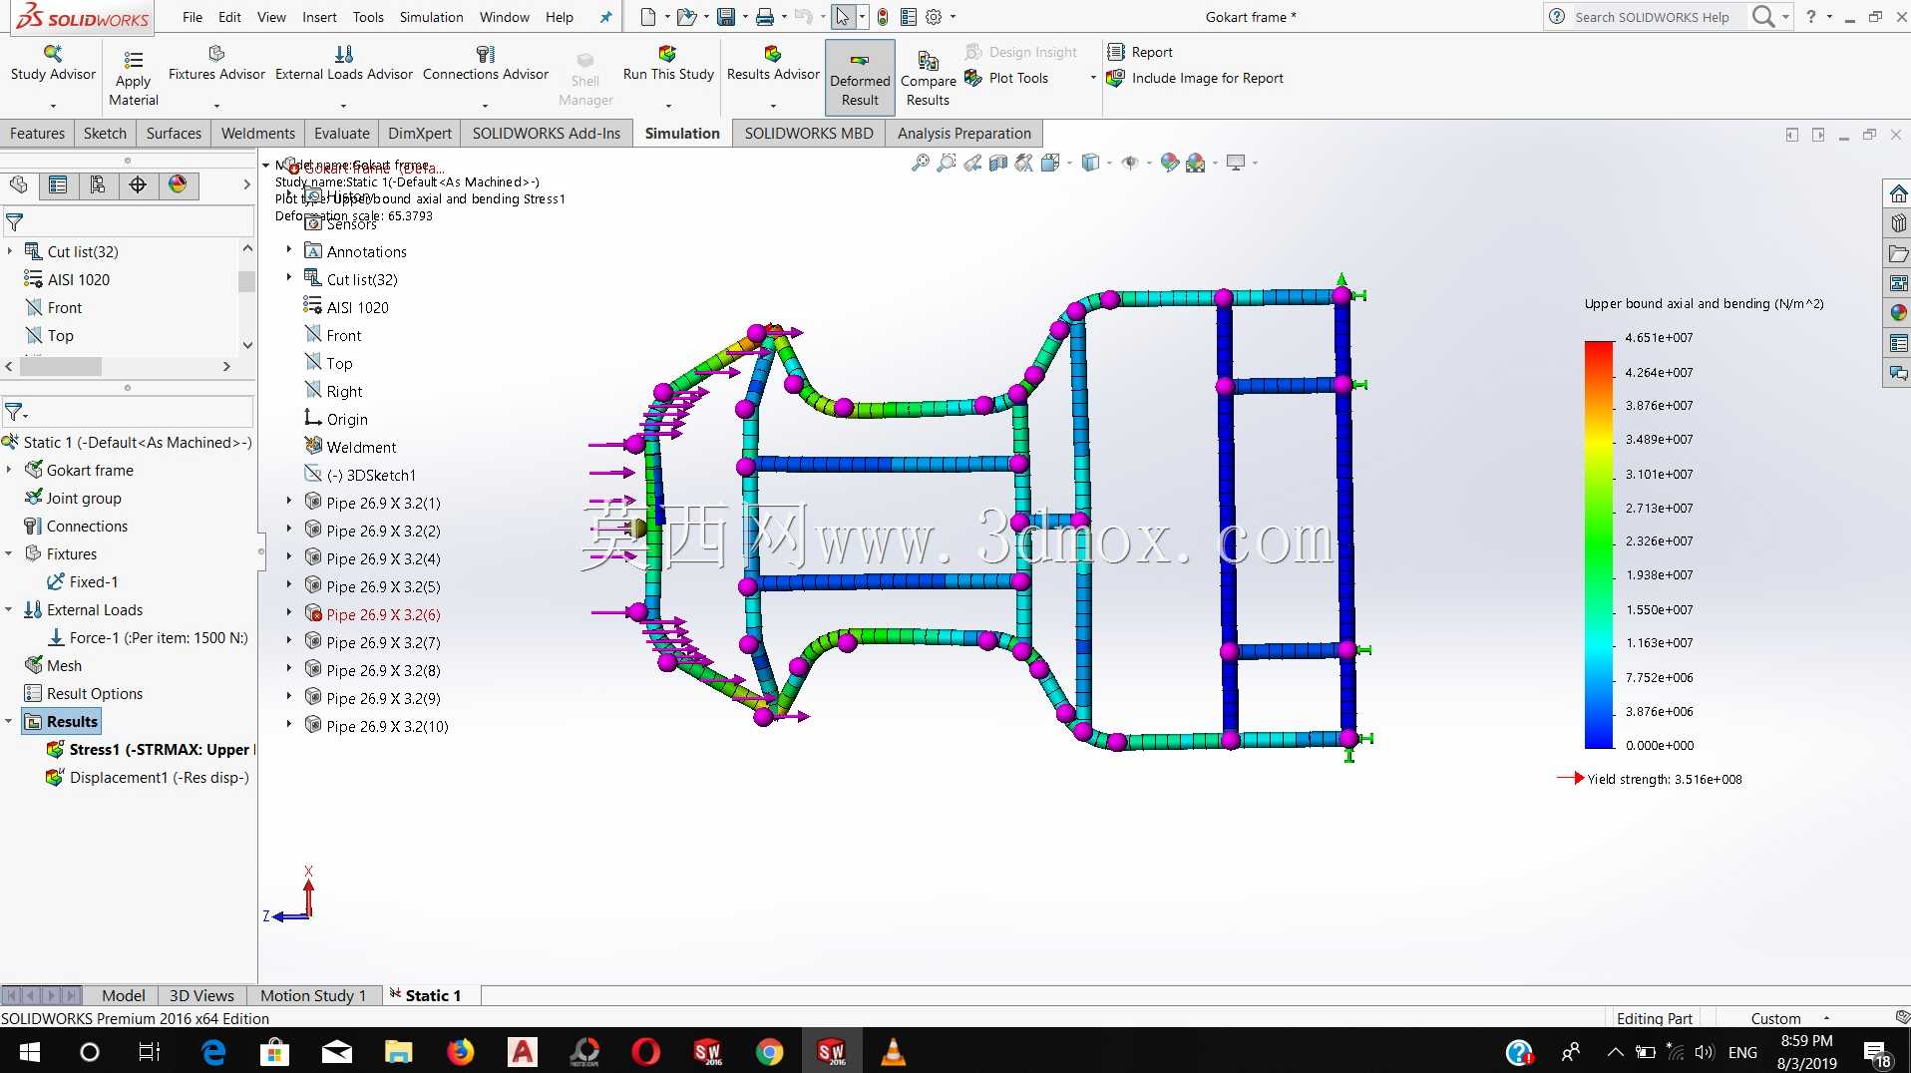The height and width of the screenshot is (1073, 1911).
Task: Open Plot Tools
Action: pyautogui.click(x=1007, y=78)
